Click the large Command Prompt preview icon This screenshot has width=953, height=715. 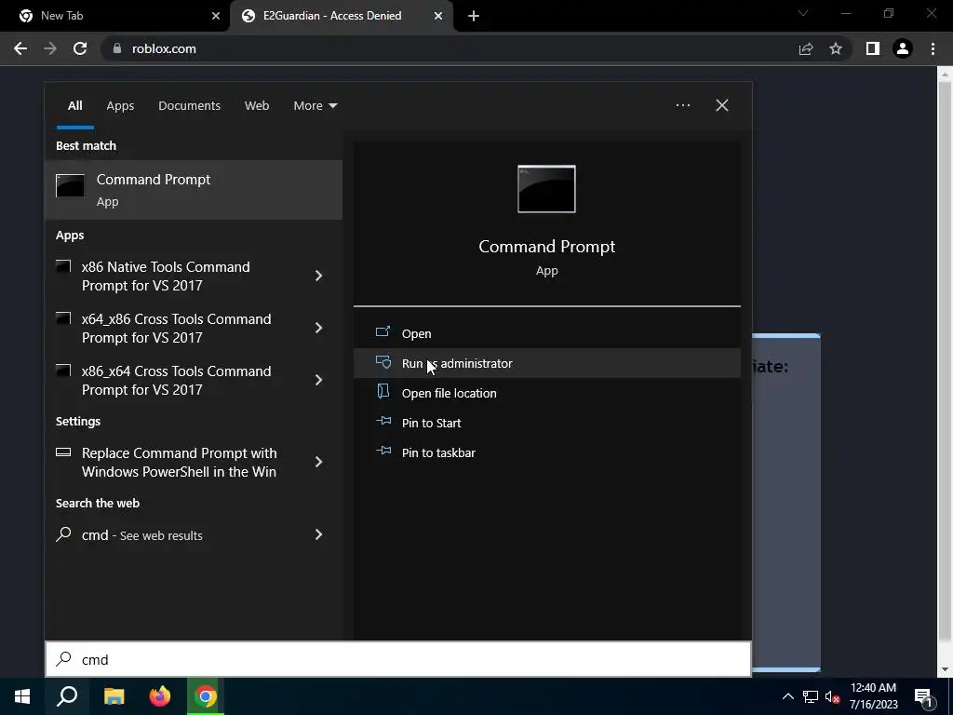tap(546, 189)
